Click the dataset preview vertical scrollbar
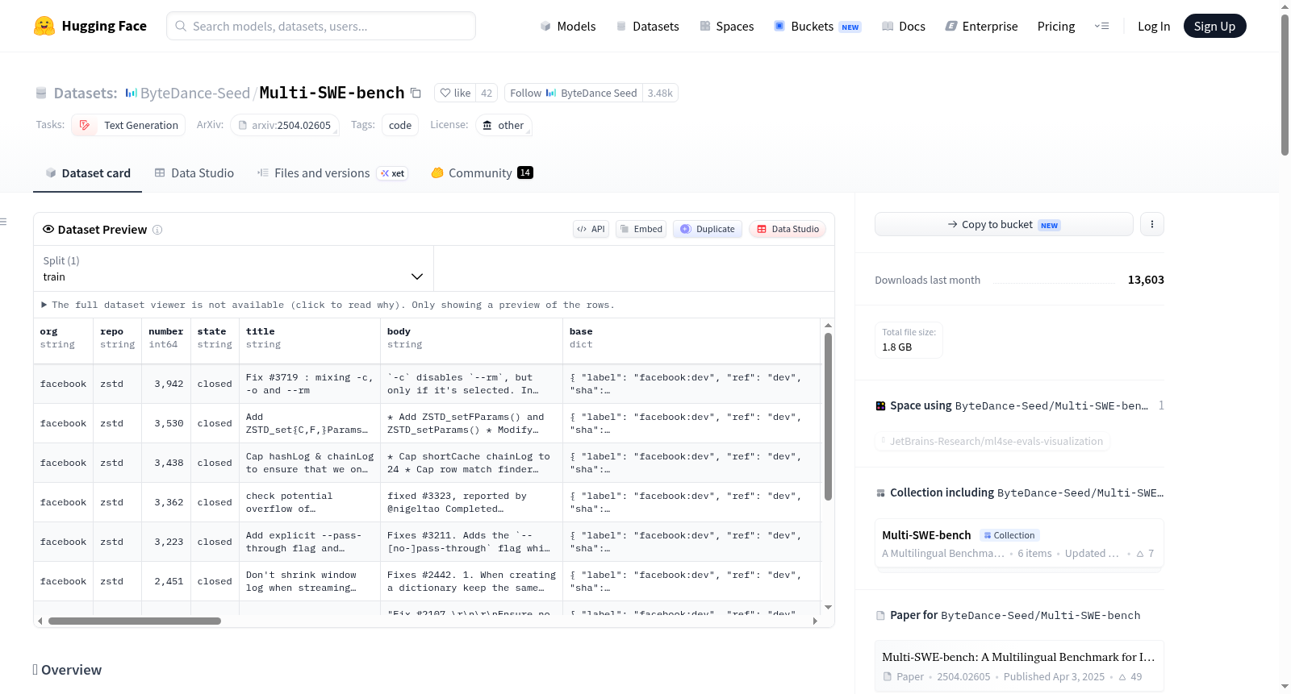The image size is (1291, 694). click(x=828, y=417)
